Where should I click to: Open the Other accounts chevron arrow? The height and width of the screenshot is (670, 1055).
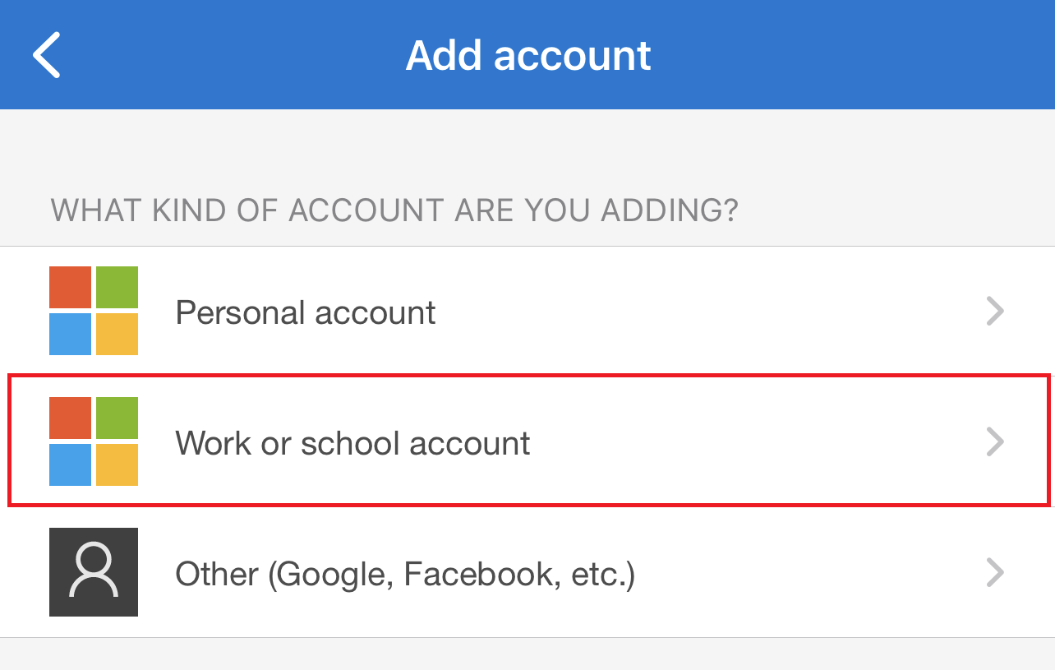tap(995, 572)
